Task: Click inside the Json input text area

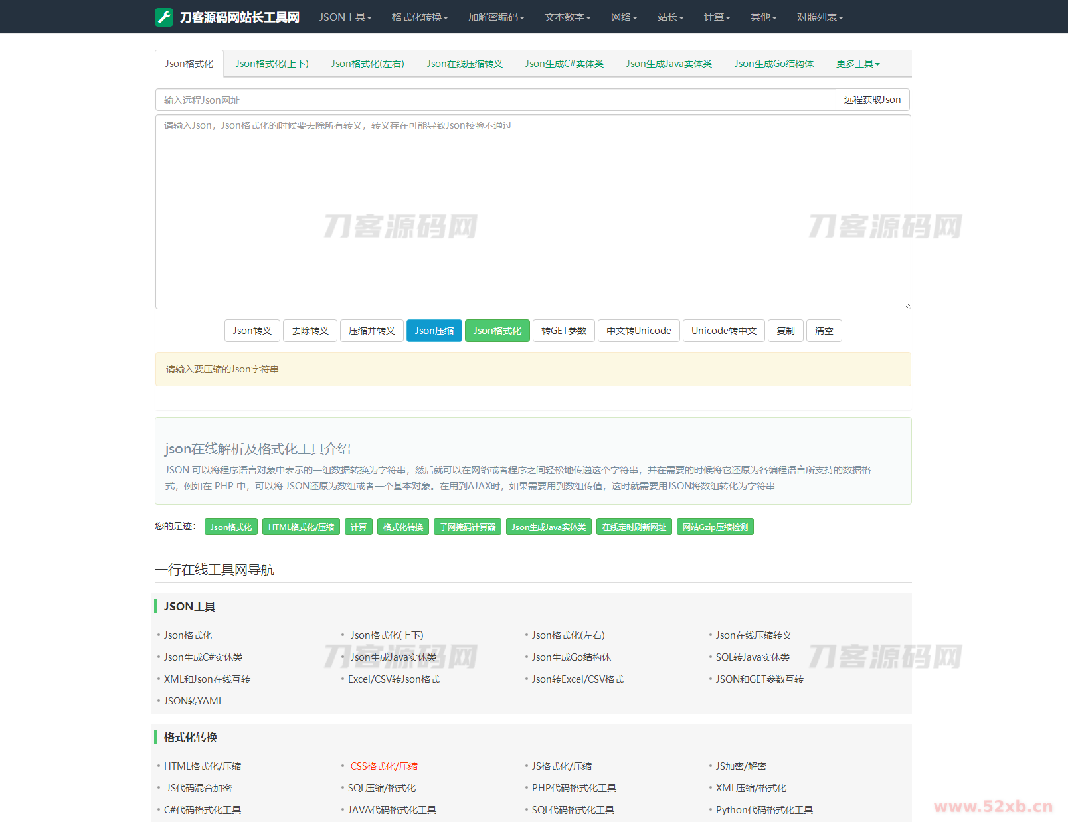Action: point(533,212)
